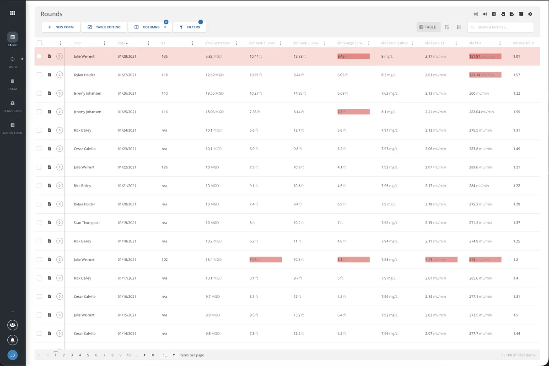Select checkbox for Rick Bailey 01/24/2021 row
Screen dimensions: 549x366
tap(39, 130)
